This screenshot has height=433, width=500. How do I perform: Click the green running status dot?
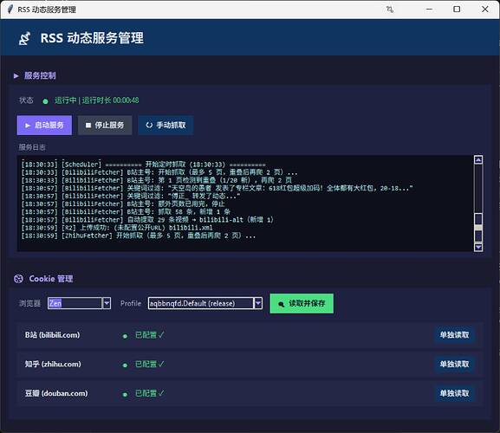[45, 101]
